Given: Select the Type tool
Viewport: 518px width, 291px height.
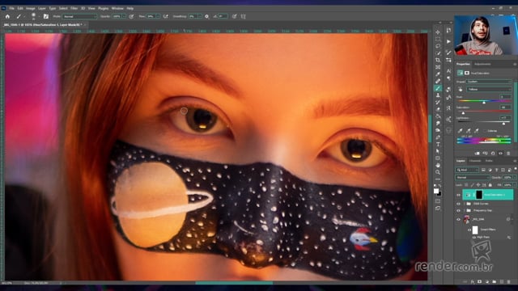Looking at the screenshot, I should (438, 145).
